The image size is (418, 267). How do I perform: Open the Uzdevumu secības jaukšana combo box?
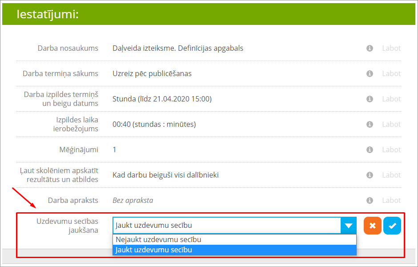tap(227, 226)
